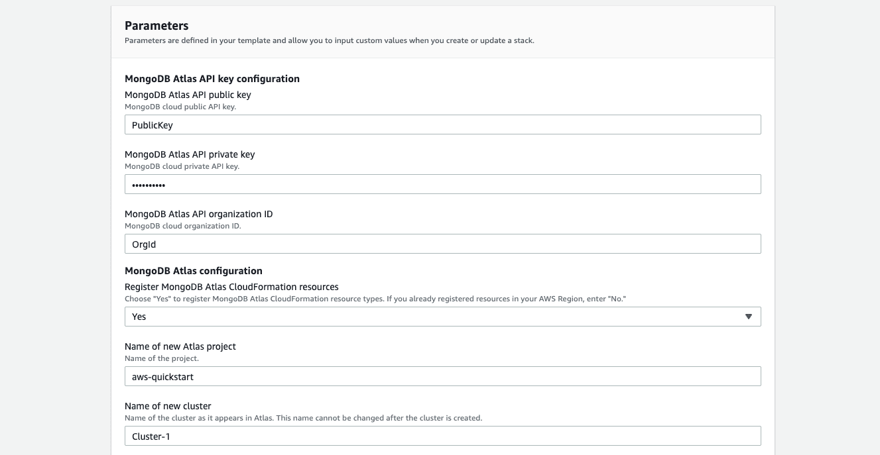Select the aws-quickstart project name field

tap(442, 376)
